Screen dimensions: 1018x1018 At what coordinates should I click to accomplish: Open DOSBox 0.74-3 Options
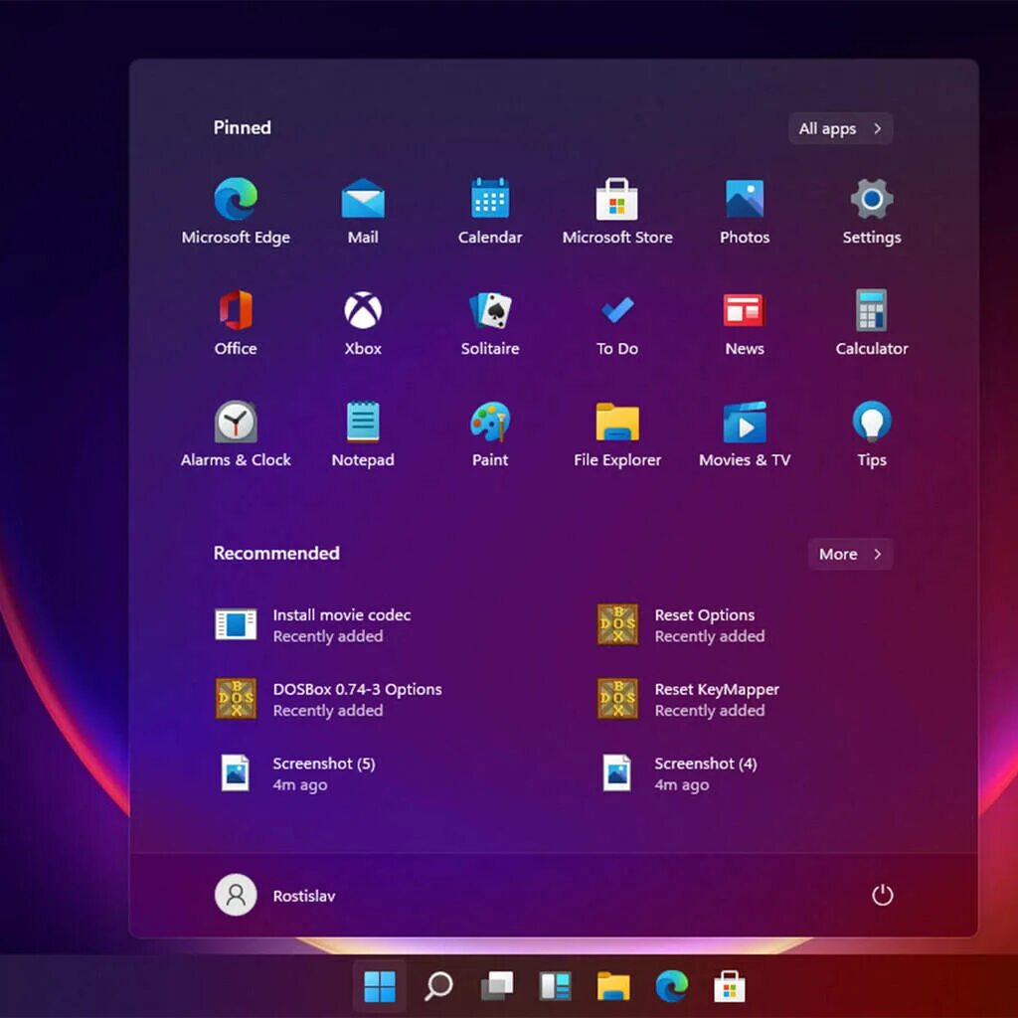coord(328,699)
